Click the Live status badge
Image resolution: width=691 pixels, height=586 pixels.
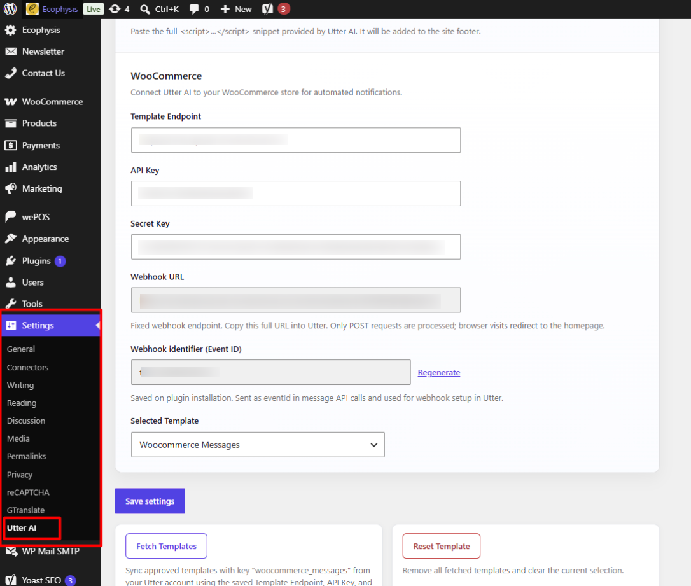[93, 10]
